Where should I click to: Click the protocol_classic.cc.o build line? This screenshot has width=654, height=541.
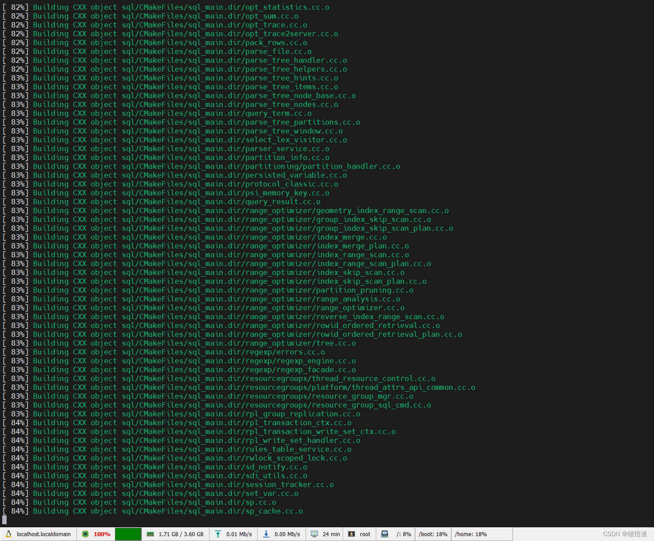point(170,184)
